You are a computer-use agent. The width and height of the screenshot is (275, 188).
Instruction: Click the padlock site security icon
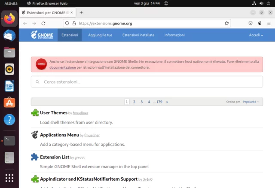tap(74, 23)
